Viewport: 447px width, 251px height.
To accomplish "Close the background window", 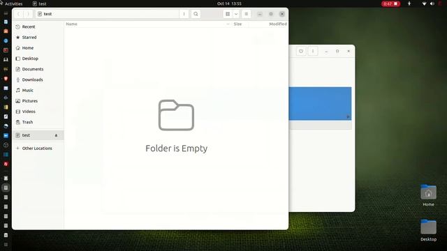I will coord(349,51).
